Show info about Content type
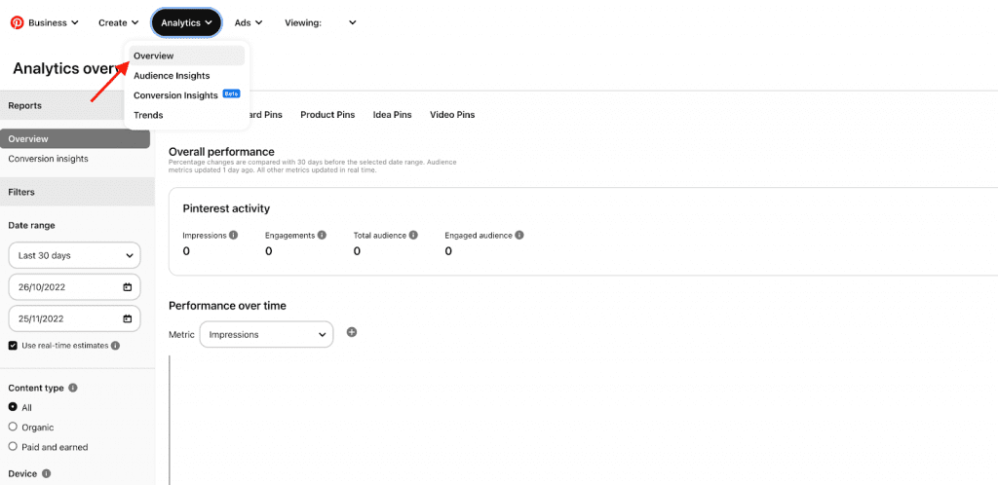Screen dimensions: 998x485 pyautogui.click(x=72, y=388)
